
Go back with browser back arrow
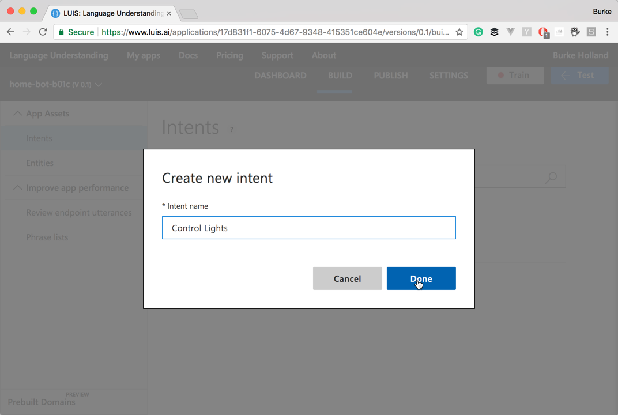point(10,32)
